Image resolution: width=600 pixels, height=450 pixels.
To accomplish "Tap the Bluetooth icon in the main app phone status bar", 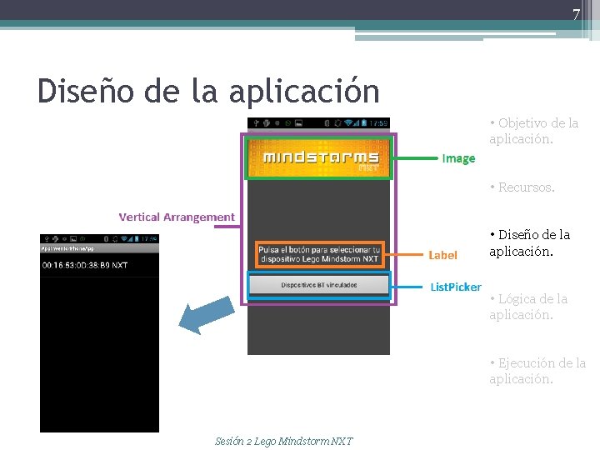I will coord(327,123).
